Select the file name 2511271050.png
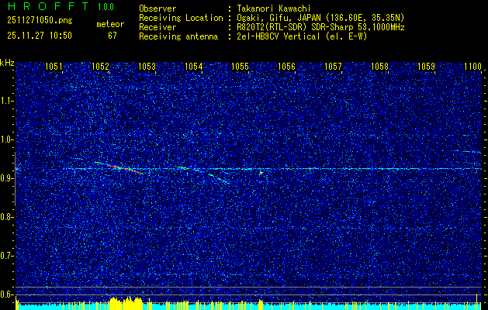Viewport: 488px width, 310px height. pos(40,21)
